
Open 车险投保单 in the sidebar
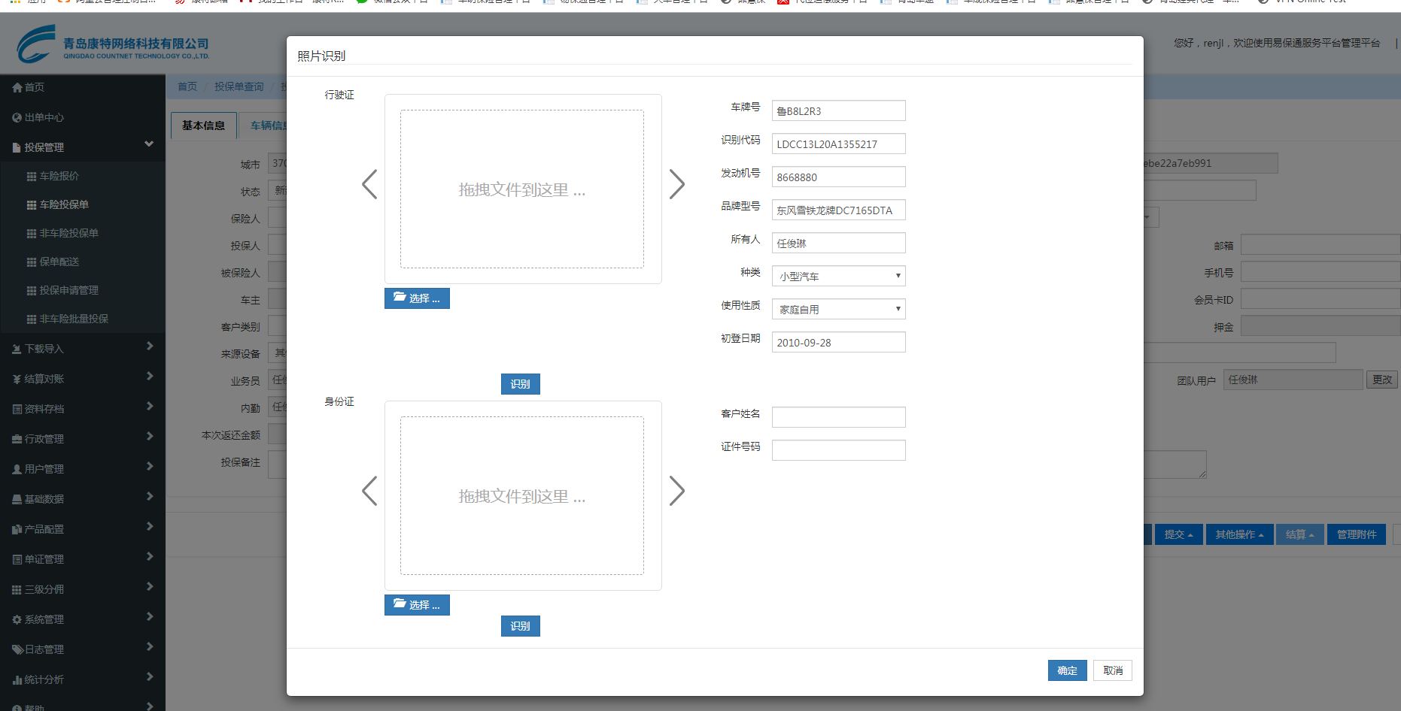64,204
